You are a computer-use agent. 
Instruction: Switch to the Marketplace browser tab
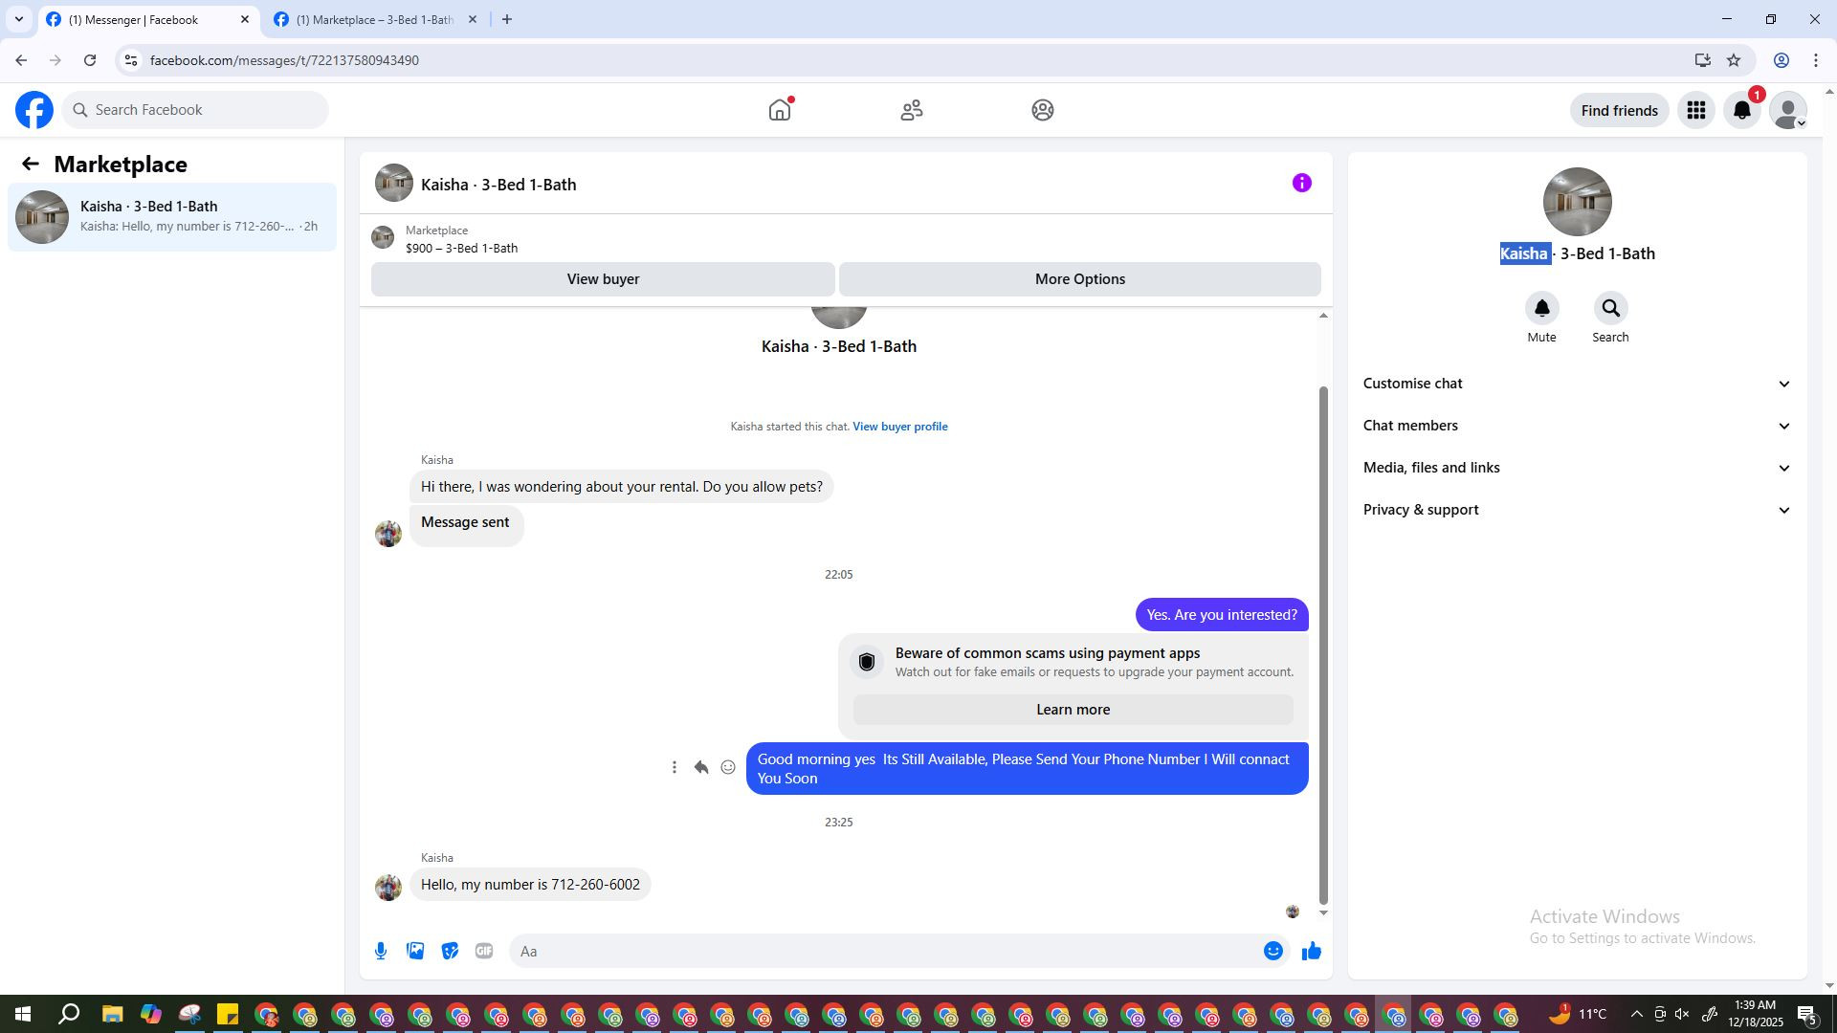tap(375, 19)
